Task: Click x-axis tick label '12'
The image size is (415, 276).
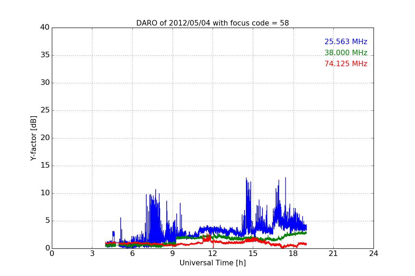Action: (x=213, y=254)
